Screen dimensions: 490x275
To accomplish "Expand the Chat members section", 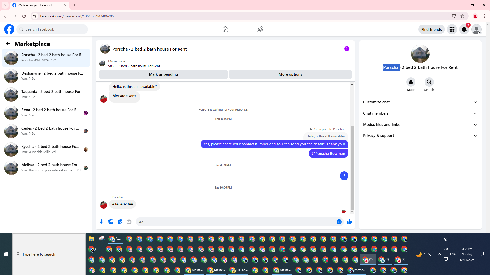I will pos(420,113).
